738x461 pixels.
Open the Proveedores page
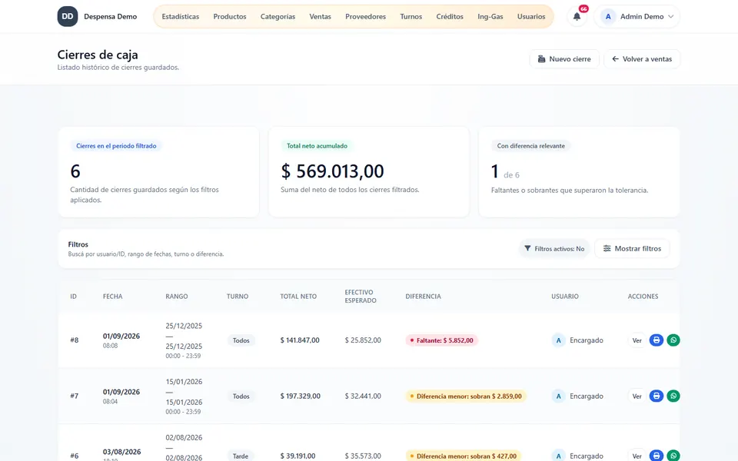(365, 16)
